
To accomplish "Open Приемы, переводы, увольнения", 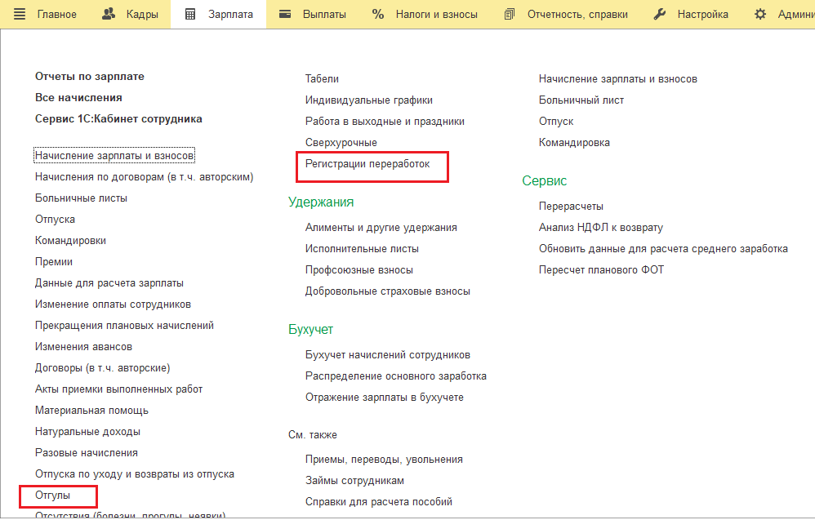I will click(x=384, y=460).
